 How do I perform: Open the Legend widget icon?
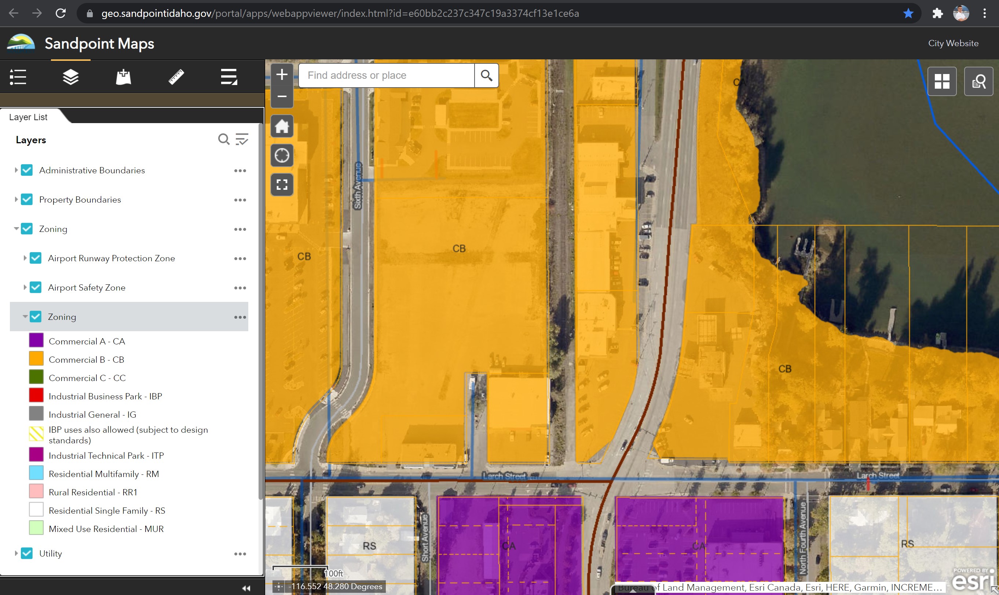coord(18,77)
